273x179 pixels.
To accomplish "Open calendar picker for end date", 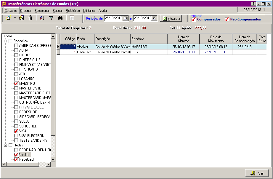I will click(x=154, y=18).
